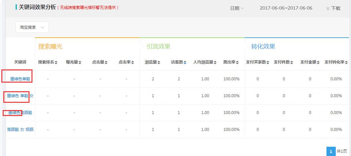Sort table by 浏览量 column
The width and height of the screenshot is (351, 156).
[x=159, y=62]
